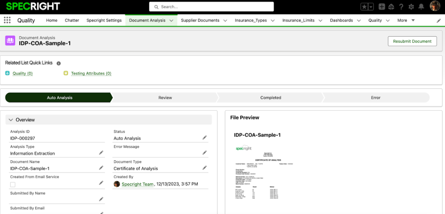Select the Supplier Documents tab
The height and width of the screenshot is (214, 445).
200,21
